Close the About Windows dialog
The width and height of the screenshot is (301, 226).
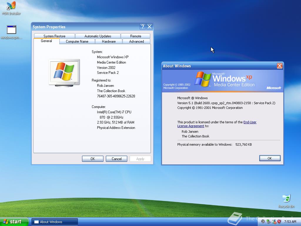(x=280, y=66)
